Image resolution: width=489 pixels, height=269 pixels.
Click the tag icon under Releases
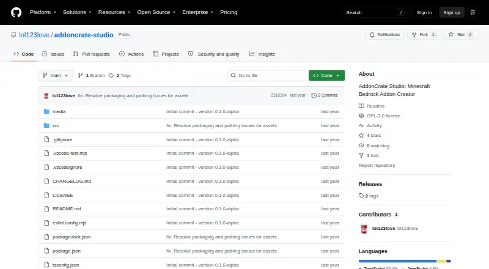coord(361,196)
